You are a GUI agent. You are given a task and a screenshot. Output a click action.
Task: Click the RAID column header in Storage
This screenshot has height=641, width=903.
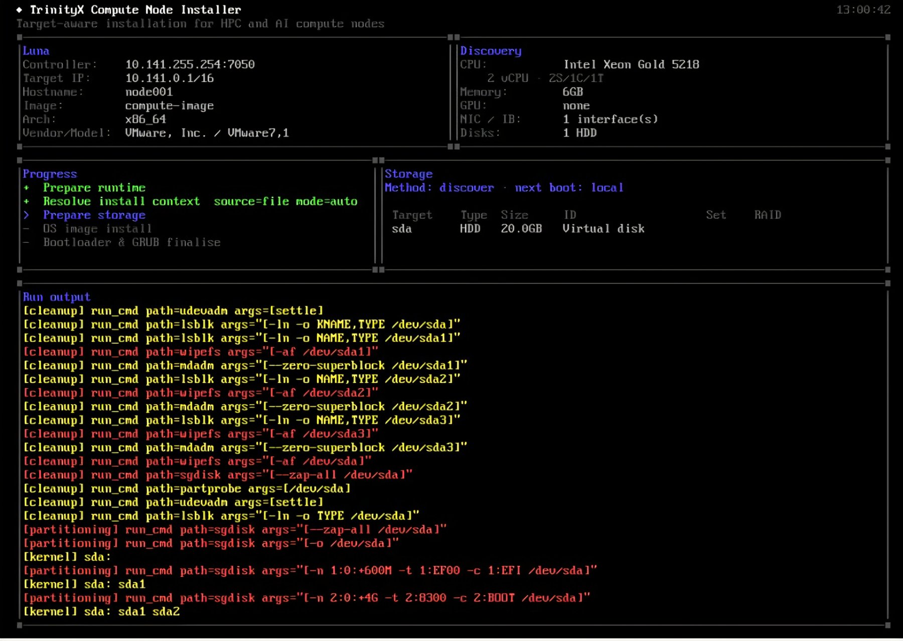click(768, 215)
